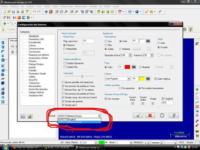Click the first green cube view icon
This screenshot has height=150, width=200.
(98, 12)
